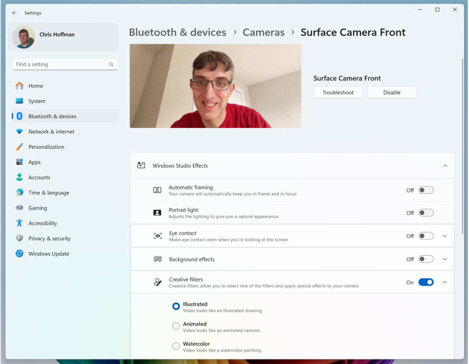Turn on the Portrait light switch
This screenshot has width=469, height=364.
pos(426,213)
